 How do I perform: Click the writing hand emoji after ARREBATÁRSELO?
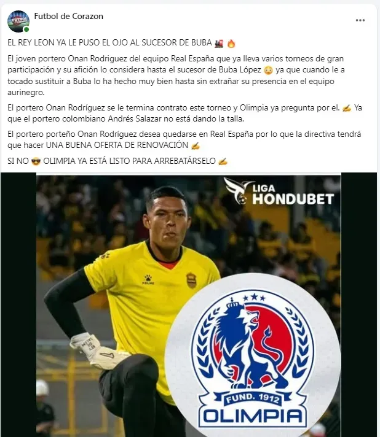click(x=223, y=161)
